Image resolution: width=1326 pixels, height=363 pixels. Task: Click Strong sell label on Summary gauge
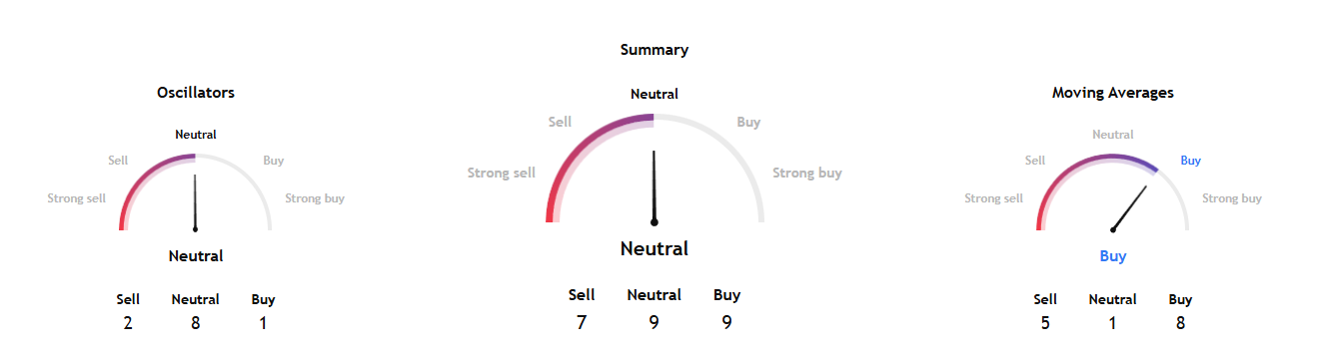[x=502, y=174]
